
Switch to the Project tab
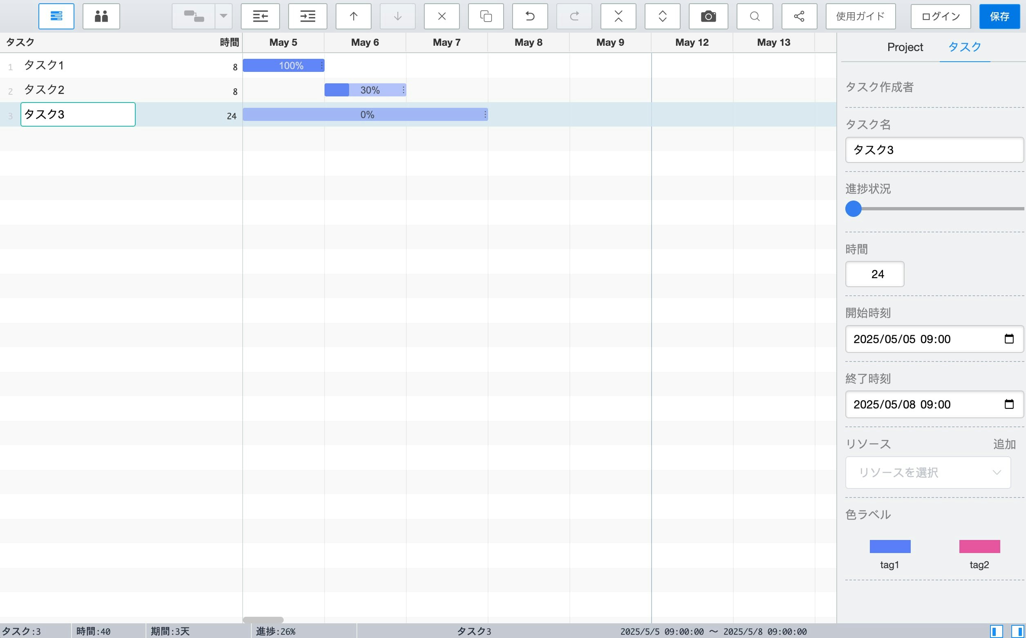pyautogui.click(x=905, y=47)
